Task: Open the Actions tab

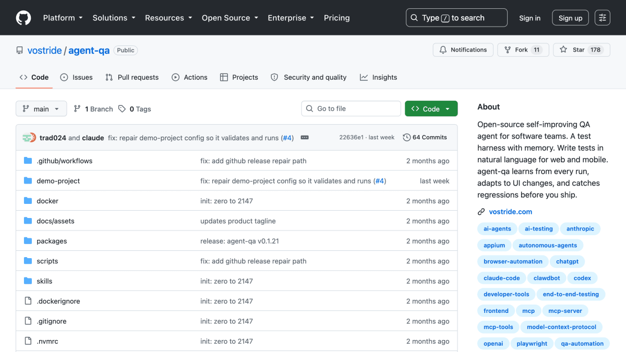Action: click(189, 77)
